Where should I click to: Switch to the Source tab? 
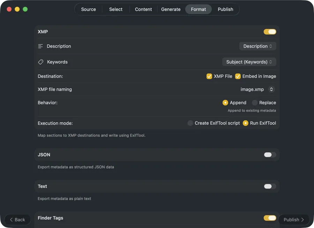[x=88, y=9]
